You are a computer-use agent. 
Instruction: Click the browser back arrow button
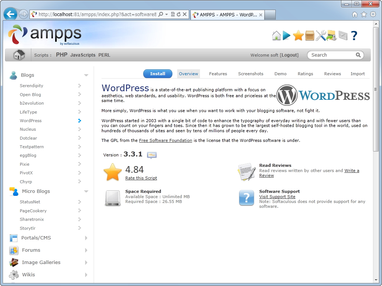pyautogui.click(x=10, y=15)
